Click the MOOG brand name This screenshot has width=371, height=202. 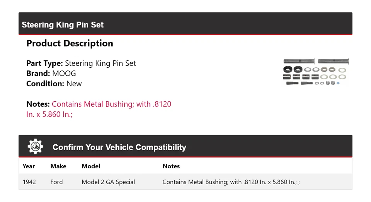[64, 74]
